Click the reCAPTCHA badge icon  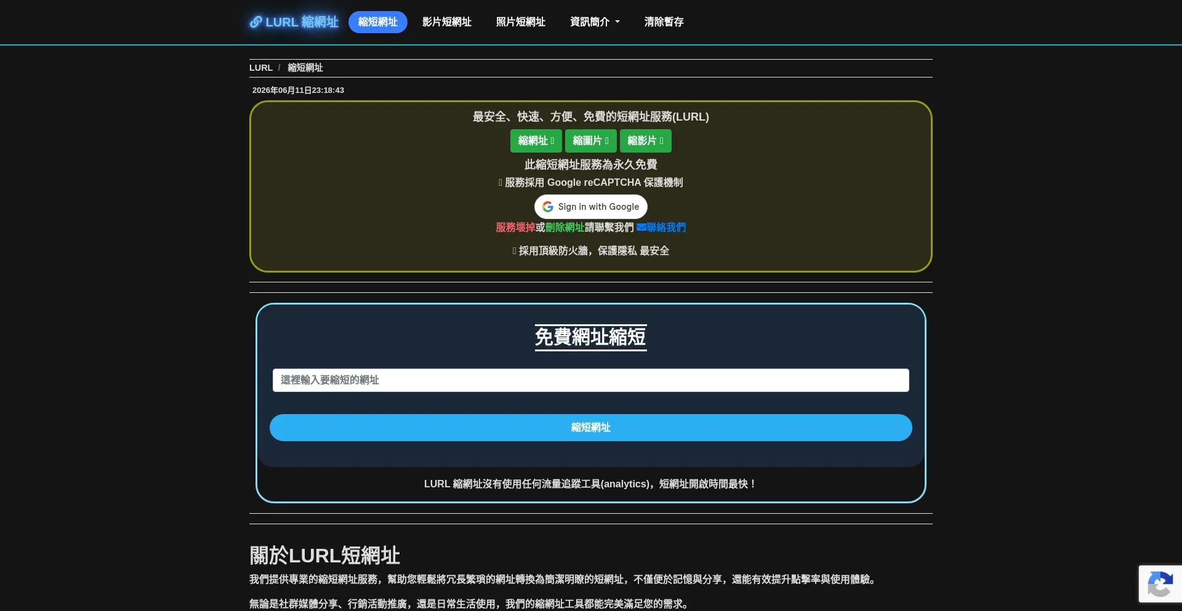pyautogui.click(x=1160, y=584)
